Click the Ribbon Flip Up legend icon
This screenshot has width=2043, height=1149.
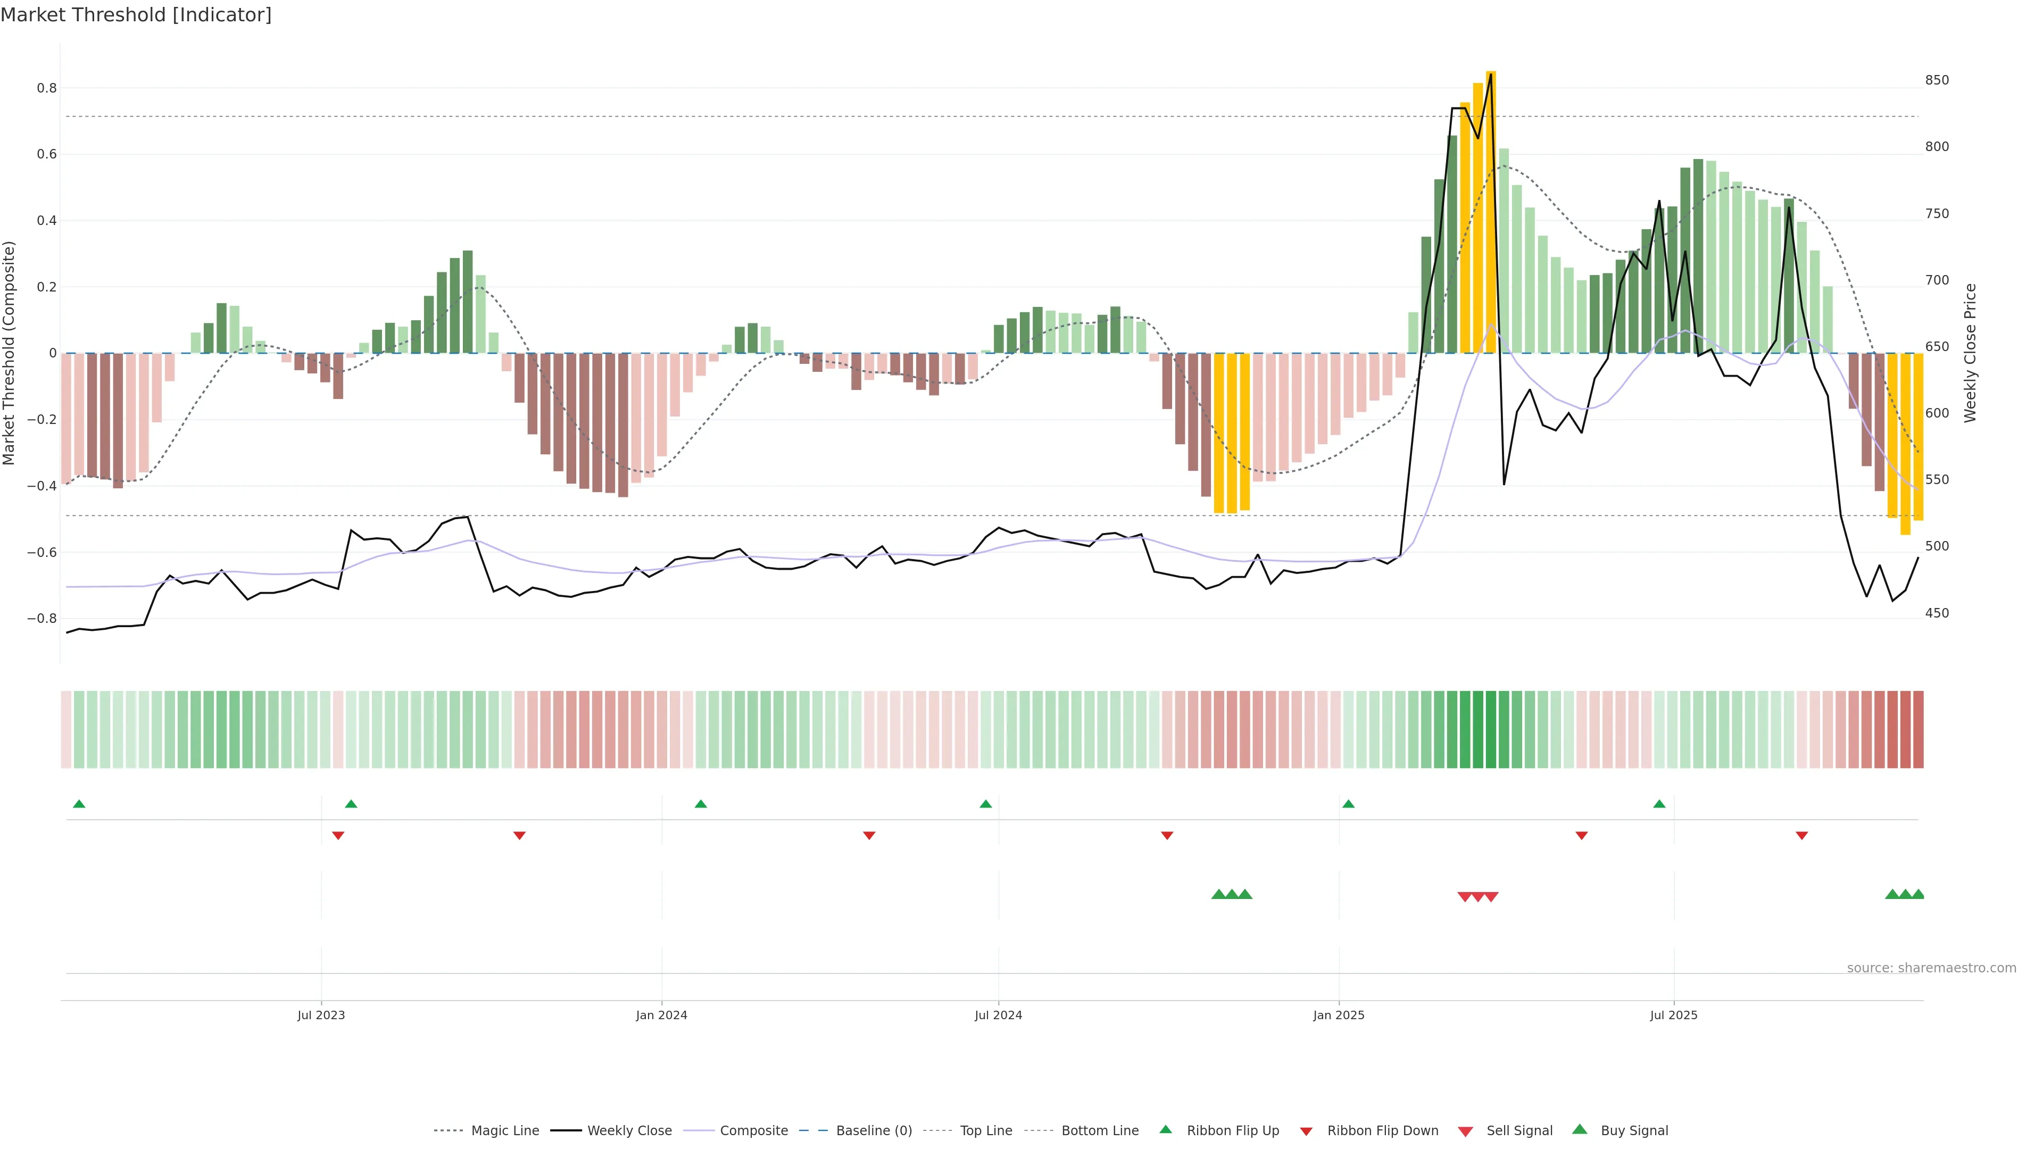point(1165,1129)
